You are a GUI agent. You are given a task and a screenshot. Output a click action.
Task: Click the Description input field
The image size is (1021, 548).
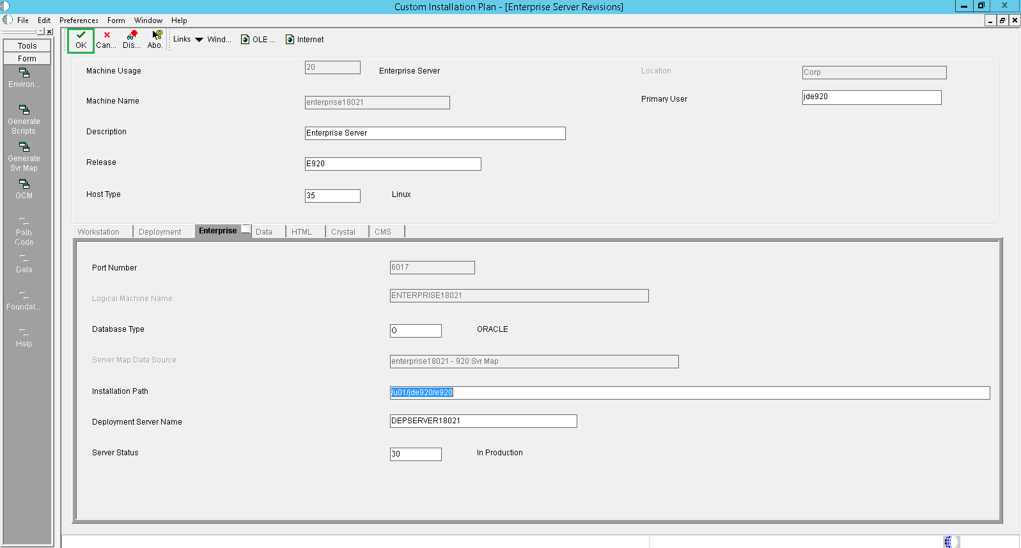click(x=435, y=133)
